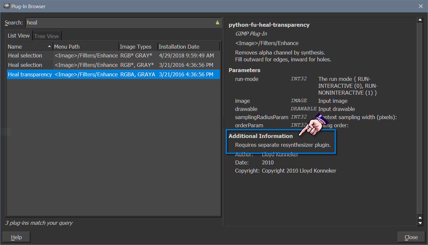Select the List View tab
428x245 pixels.
click(18, 36)
